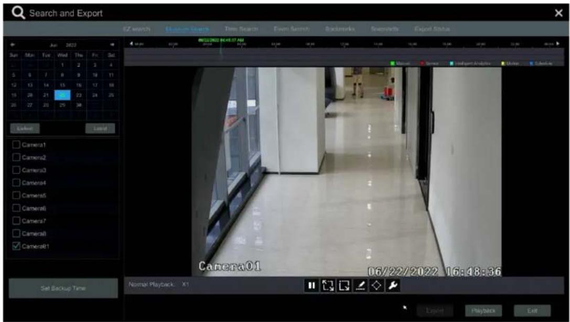Pick day 8 in the calendar
This screenshot has height=322, width=570.
pyautogui.click(x=62, y=75)
